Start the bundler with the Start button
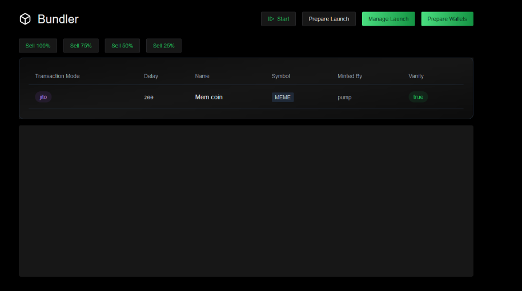Image resolution: width=522 pixels, height=291 pixels. 278,19
